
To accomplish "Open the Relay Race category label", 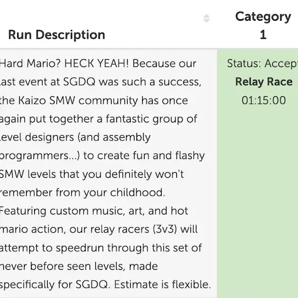I will point(264,82).
